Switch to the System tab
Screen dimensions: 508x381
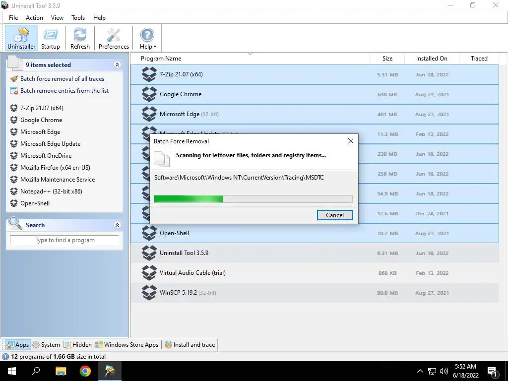tap(46, 345)
